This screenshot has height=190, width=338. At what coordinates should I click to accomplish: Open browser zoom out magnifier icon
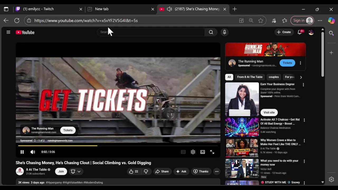pos(251,21)
